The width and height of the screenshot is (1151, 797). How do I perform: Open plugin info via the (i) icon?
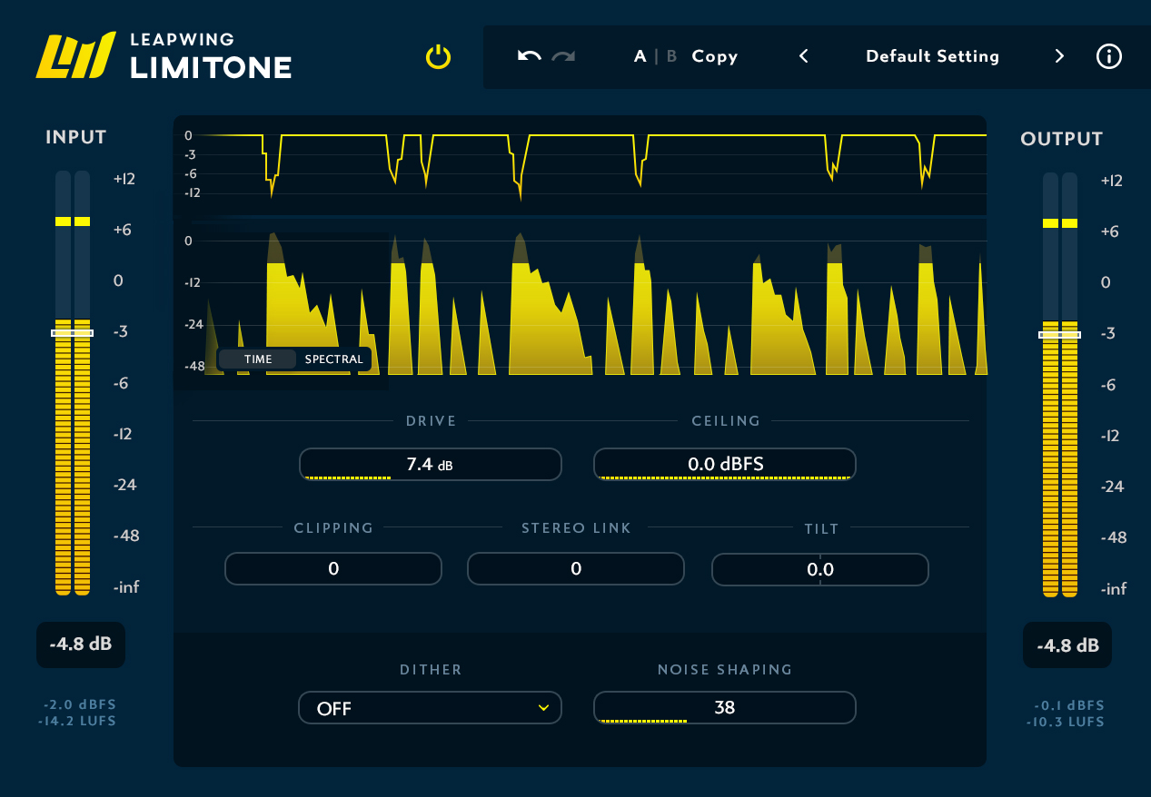click(x=1108, y=56)
